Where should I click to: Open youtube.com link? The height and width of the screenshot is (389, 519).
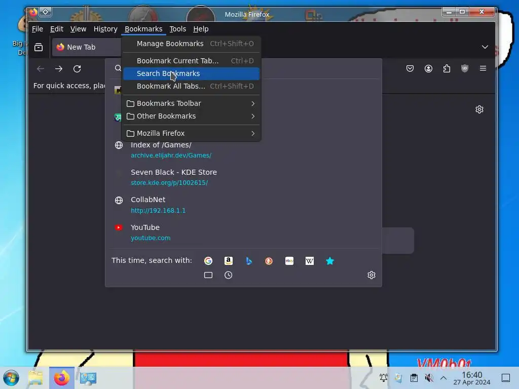151,238
